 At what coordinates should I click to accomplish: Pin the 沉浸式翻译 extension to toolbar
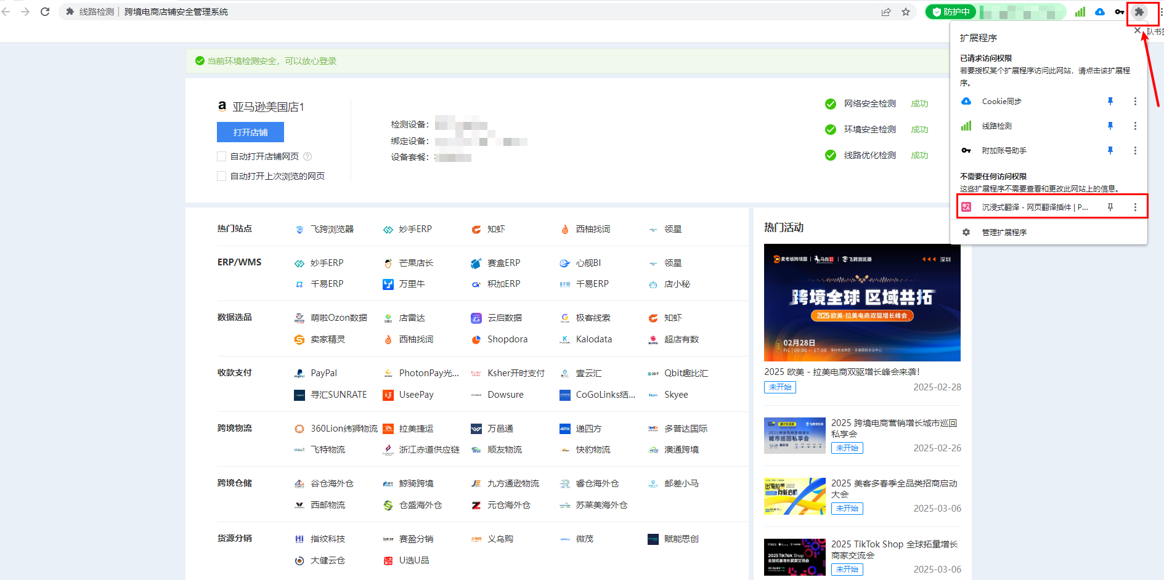click(x=1110, y=207)
